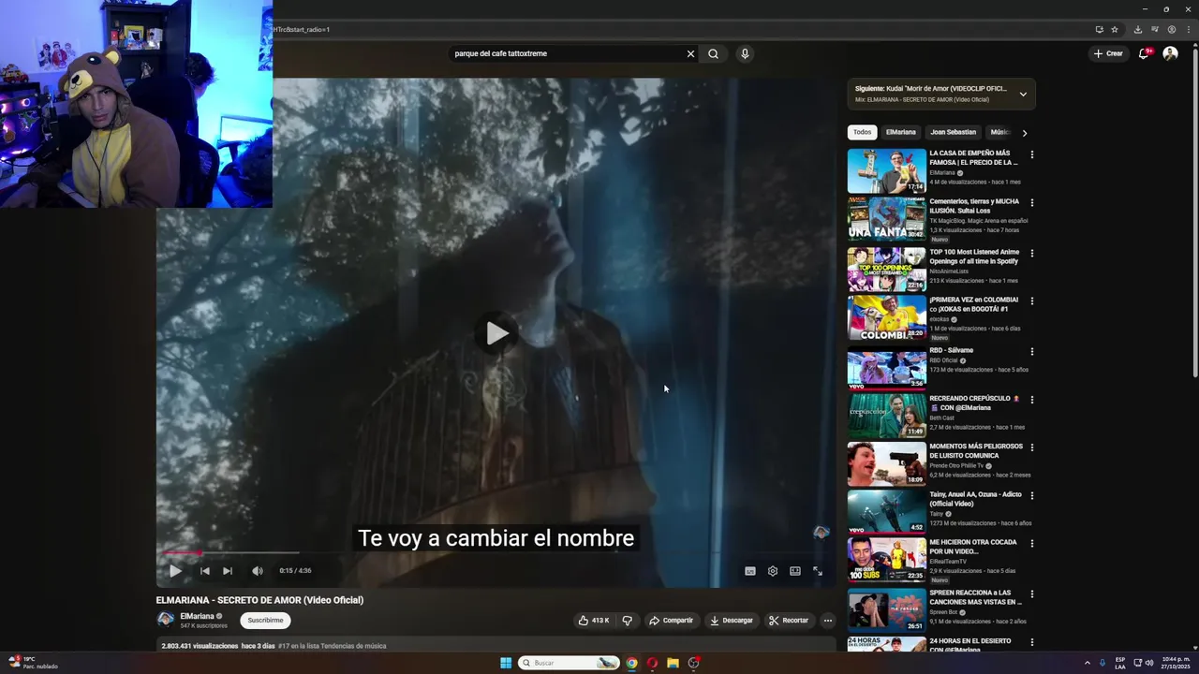Open options for 'MOMENTOS MÁS PELIGROSOS DE LUISITO COMUNICA'

pyautogui.click(x=1032, y=447)
